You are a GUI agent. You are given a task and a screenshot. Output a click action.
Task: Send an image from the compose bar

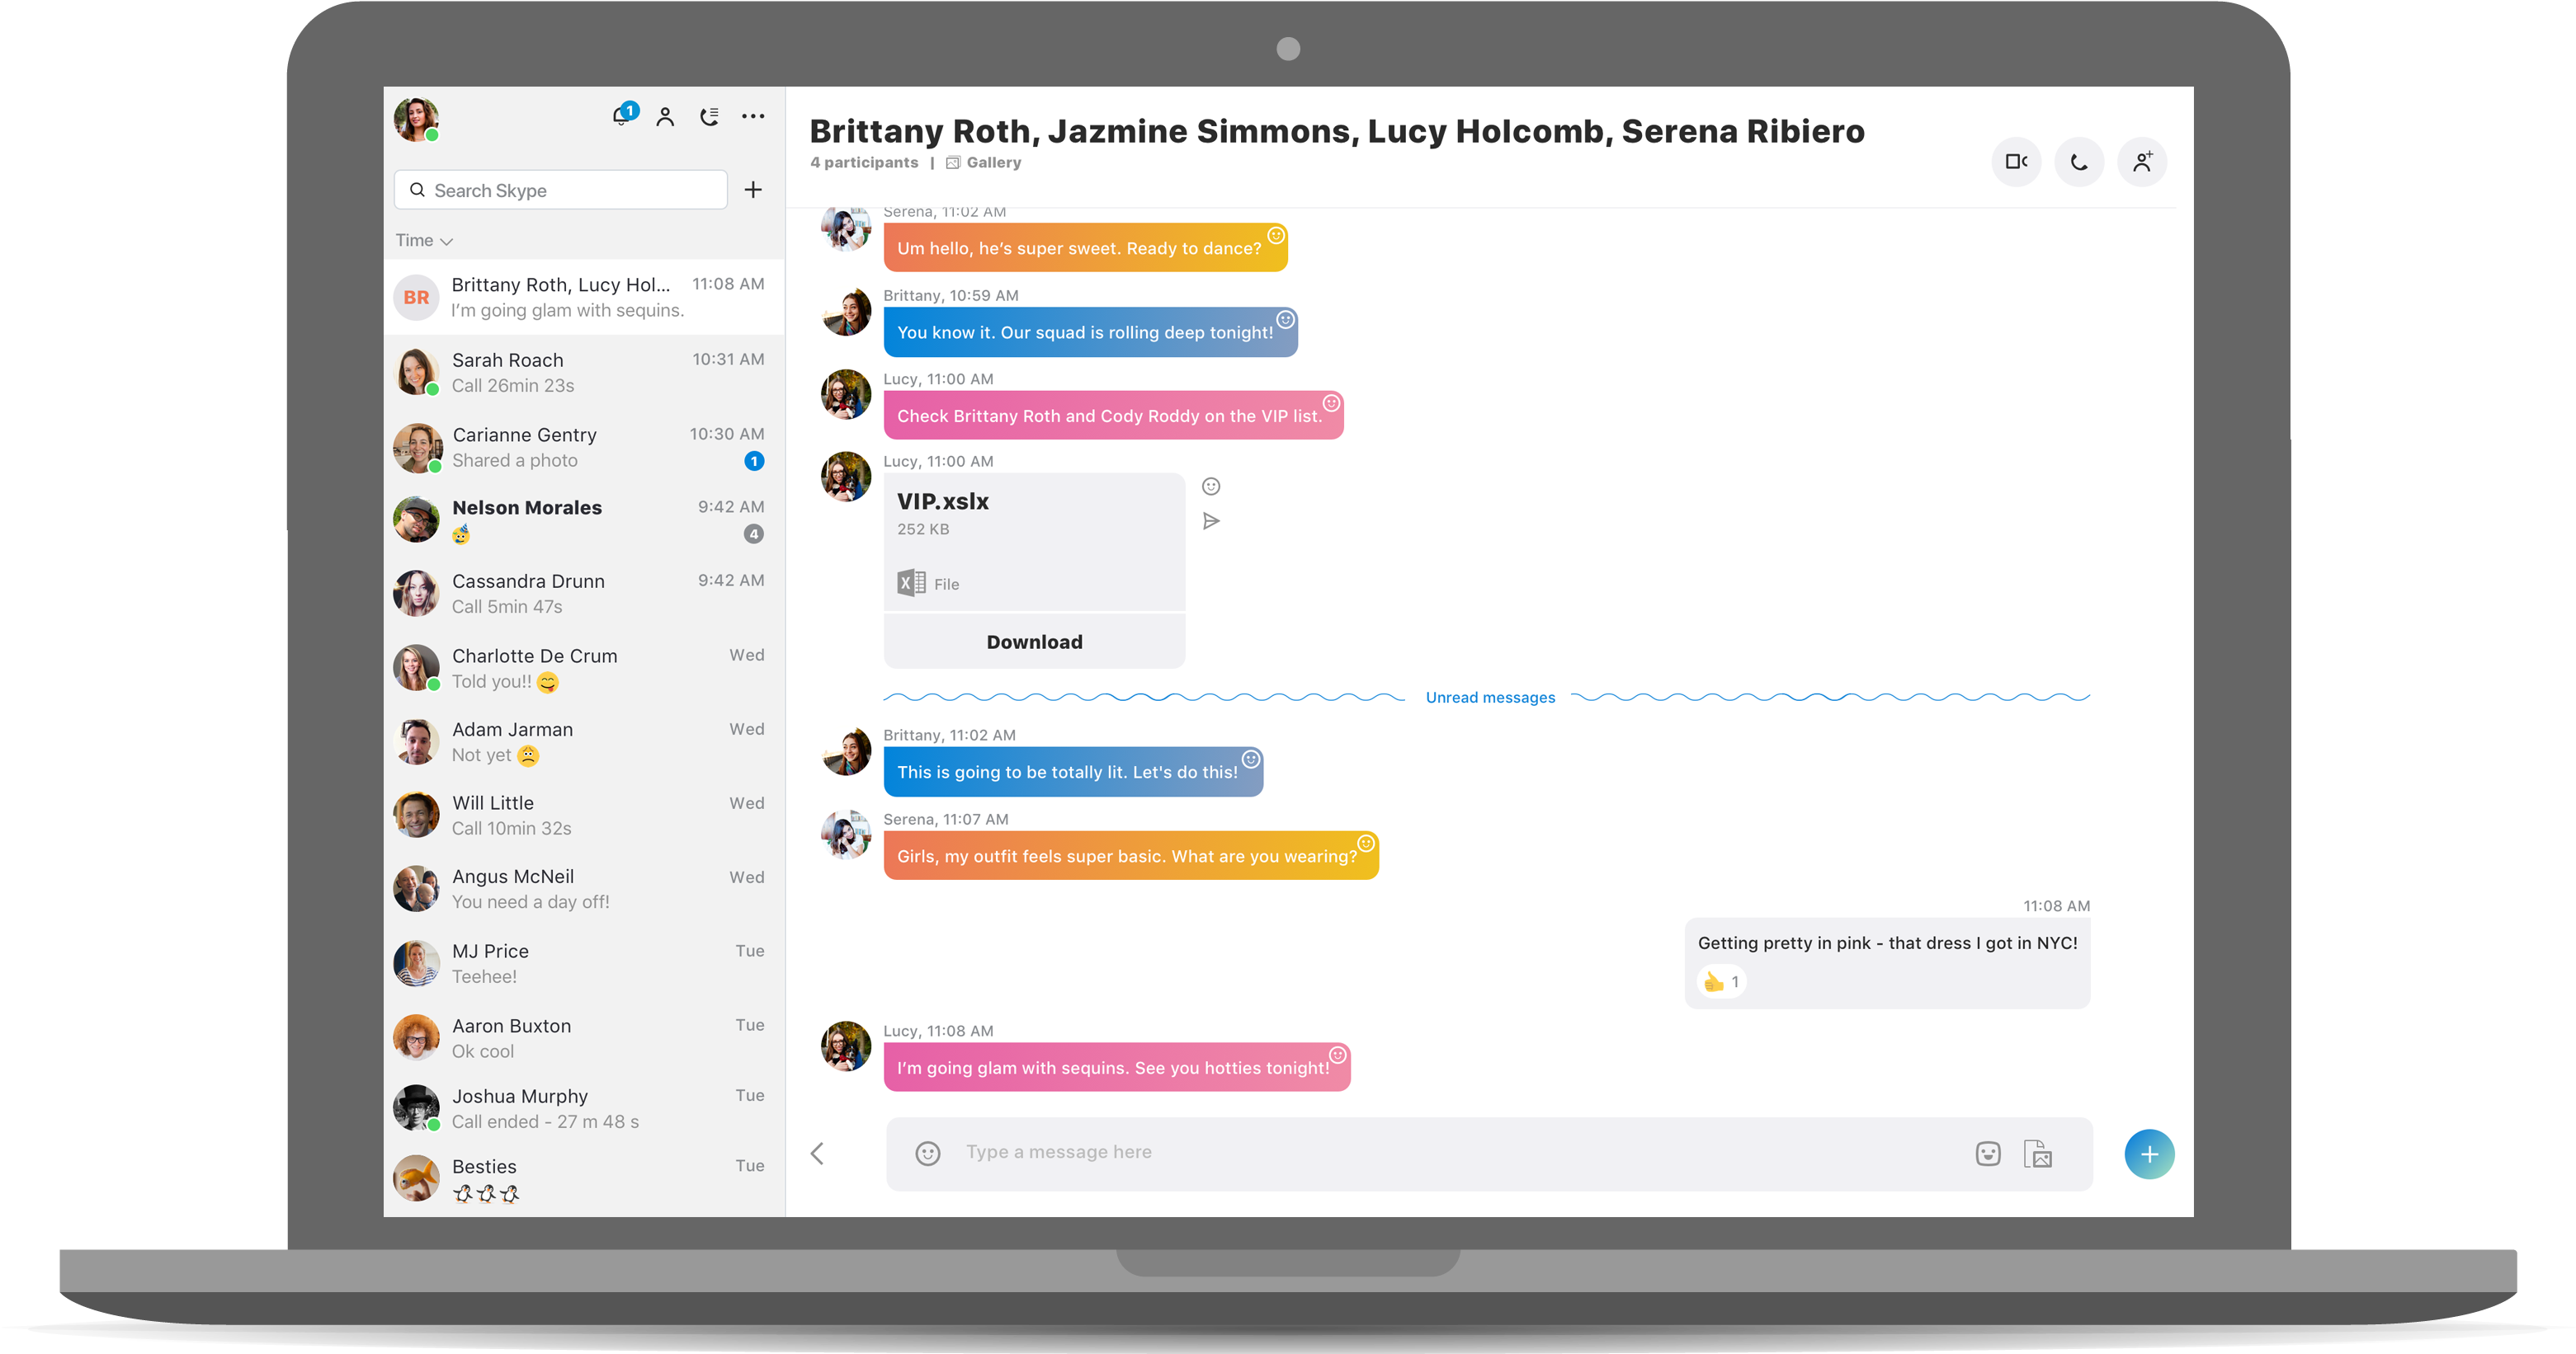click(x=2038, y=1153)
